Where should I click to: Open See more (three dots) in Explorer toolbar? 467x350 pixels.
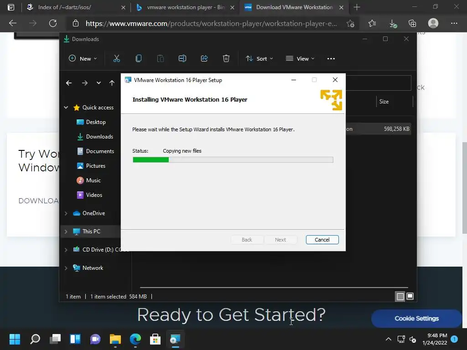pos(331,59)
